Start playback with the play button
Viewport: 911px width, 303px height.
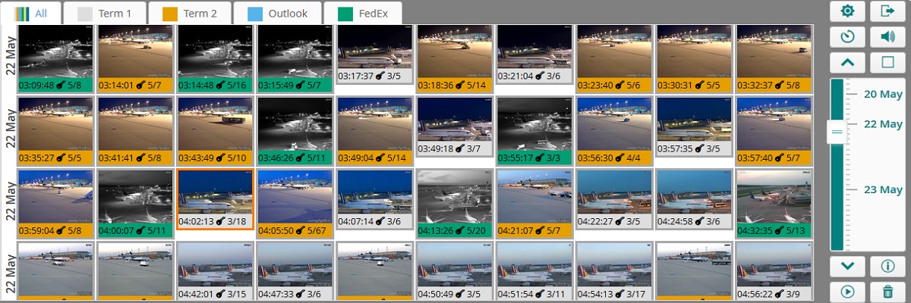coord(848,291)
